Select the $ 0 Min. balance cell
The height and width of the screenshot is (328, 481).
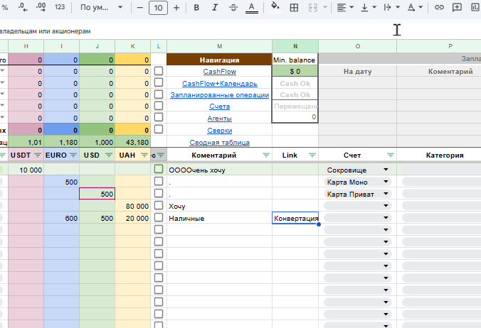tap(295, 71)
